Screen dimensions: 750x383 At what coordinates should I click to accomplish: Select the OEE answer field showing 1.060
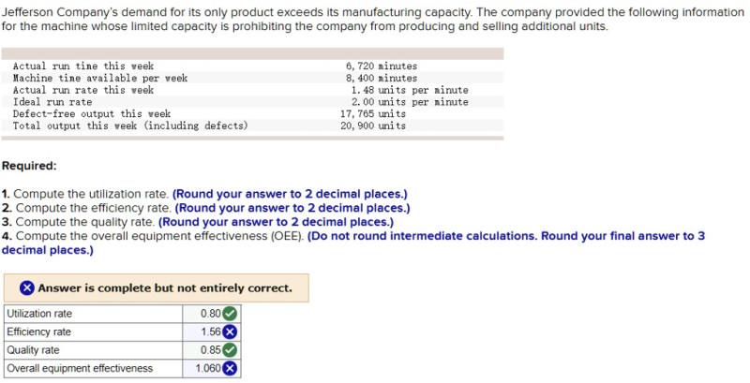tap(207, 368)
